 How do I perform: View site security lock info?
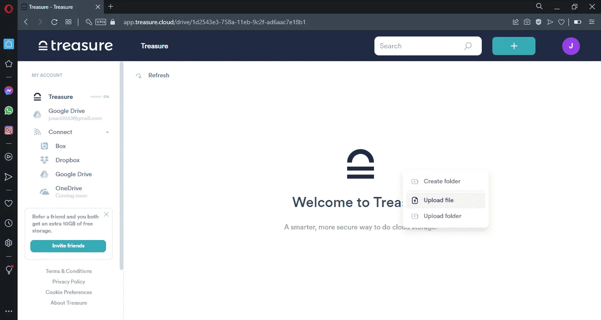tap(113, 22)
